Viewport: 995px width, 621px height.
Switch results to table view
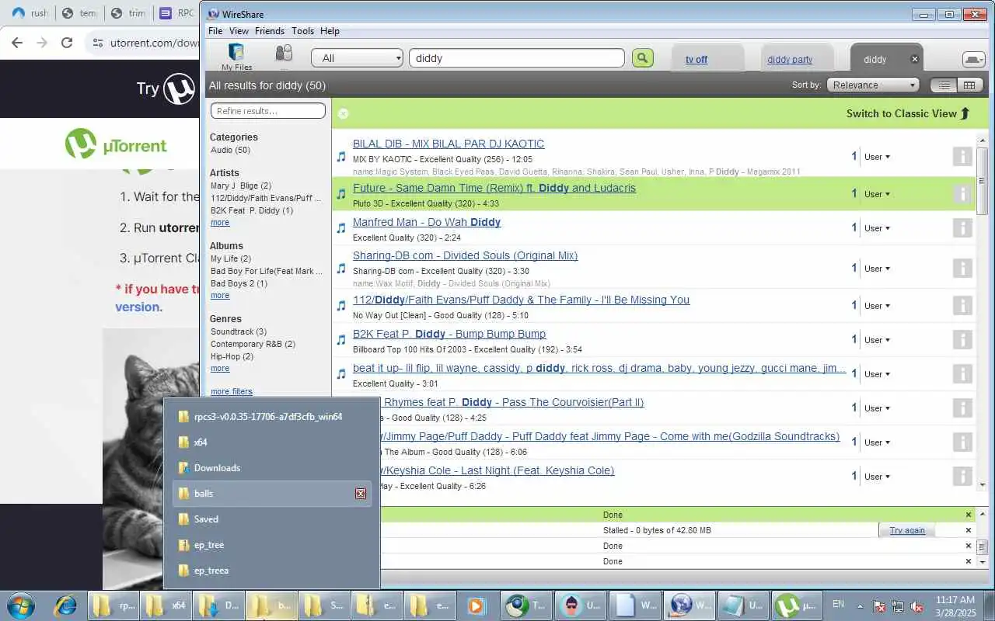pos(969,85)
